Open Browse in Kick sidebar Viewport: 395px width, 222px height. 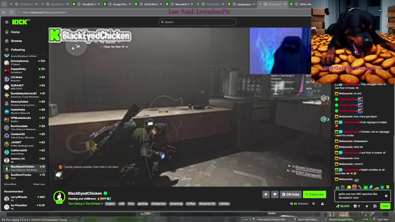tap(16, 41)
